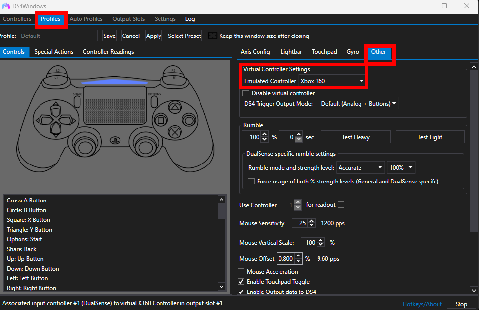This screenshot has width=479, height=310.
Task: Run the Test Light rumble
Action: (430, 137)
